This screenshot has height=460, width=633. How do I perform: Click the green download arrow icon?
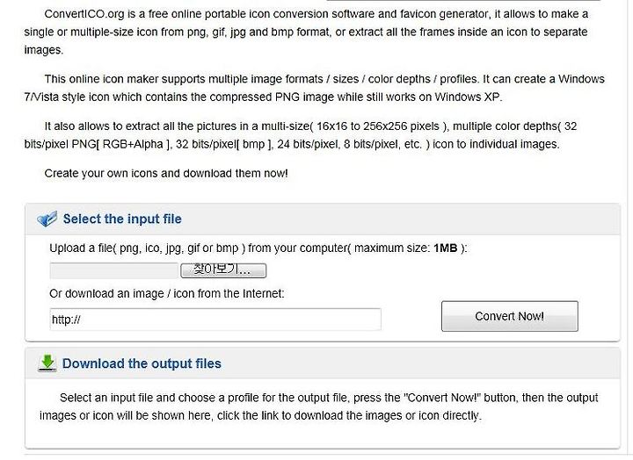point(47,363)
